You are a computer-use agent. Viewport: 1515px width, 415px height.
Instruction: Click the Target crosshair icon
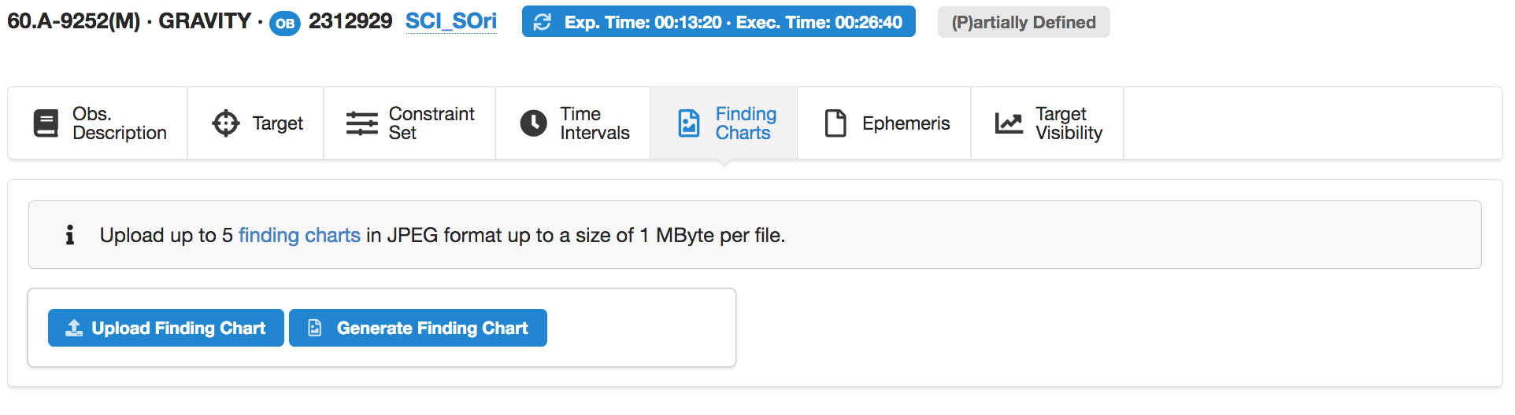(226, 123)
